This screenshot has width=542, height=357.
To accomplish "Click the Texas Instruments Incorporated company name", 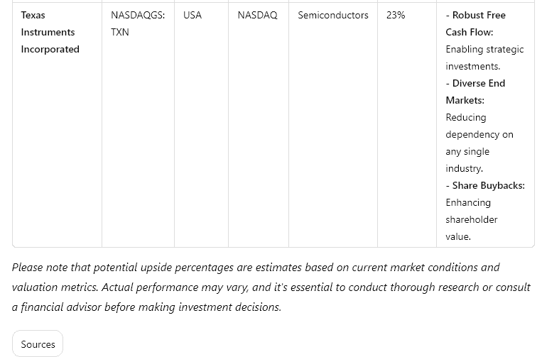I will pos(50,32).
